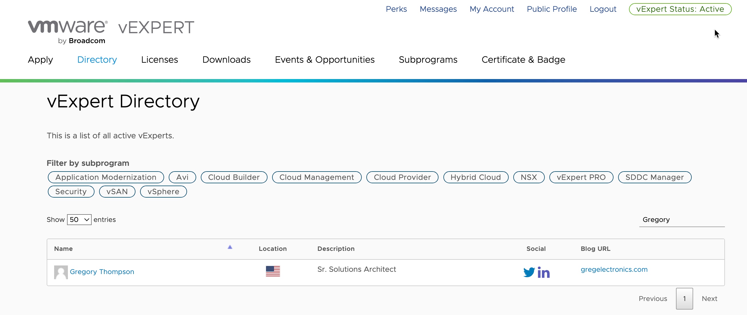Click the VMware by Broadcom logo

click(68, 32)
